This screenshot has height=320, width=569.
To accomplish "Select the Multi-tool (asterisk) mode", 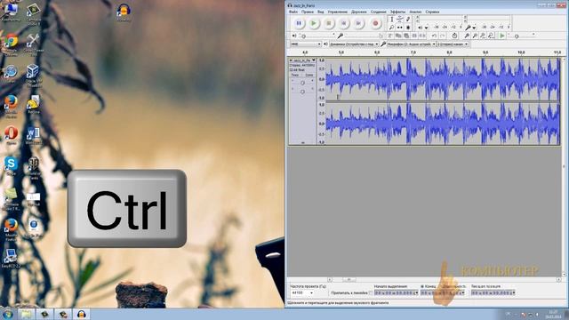I will [x=408, y=28].
